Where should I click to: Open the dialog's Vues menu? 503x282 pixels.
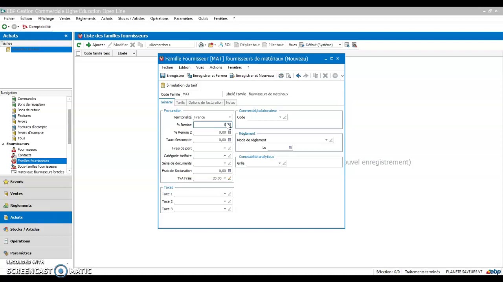pyautogui.click(x=200, y=67)
